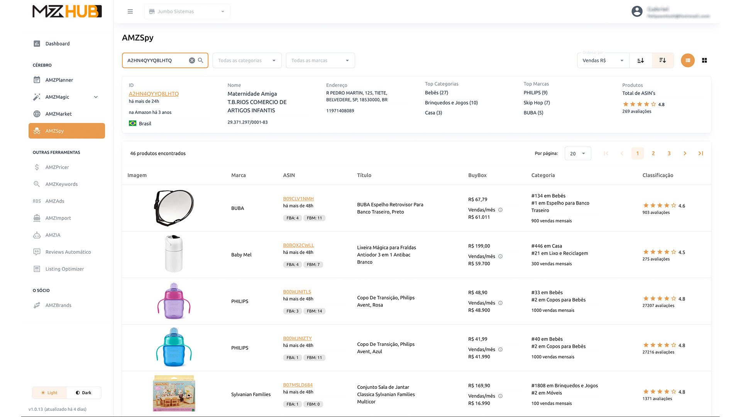The width and height of the screenshot is (741, 417).
Task: Sort results in descending order
Action: (x=663, y=60)
